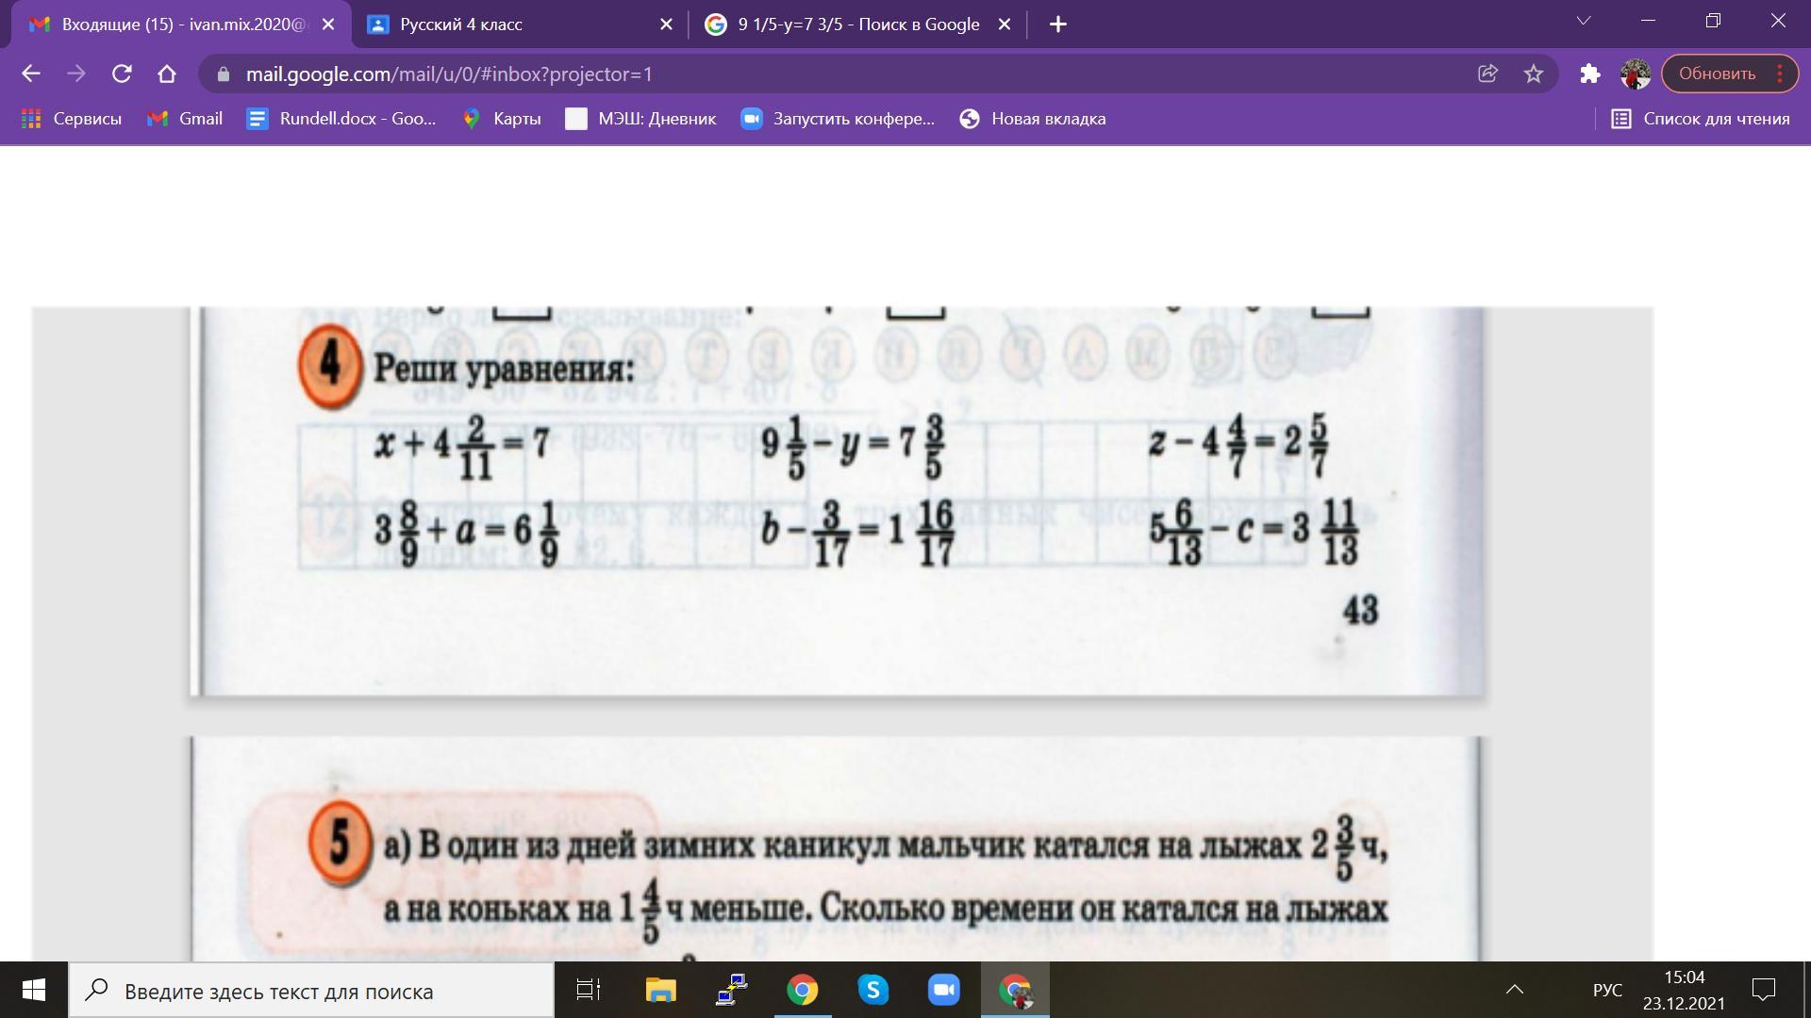
Task: Go to the browser home page icon
Action: (167, 74)
